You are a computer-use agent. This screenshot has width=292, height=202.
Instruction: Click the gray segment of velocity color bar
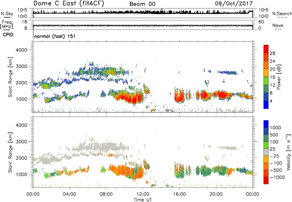pos(266,152)
